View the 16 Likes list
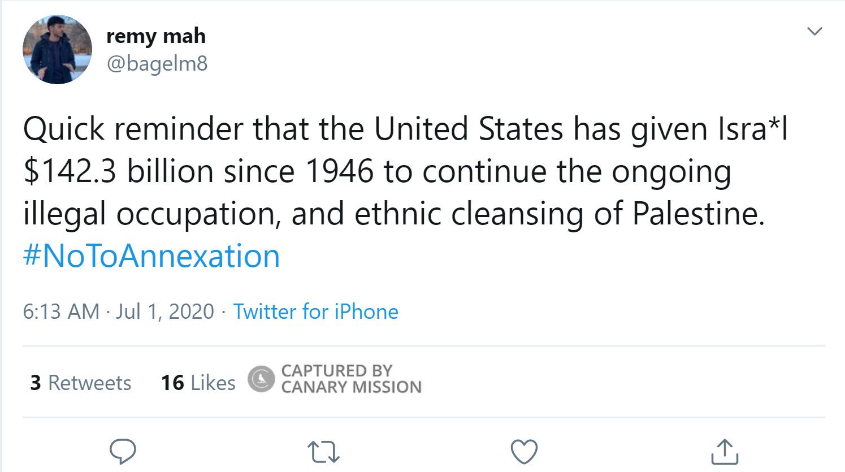The height and width of the screenshot is (472, 845). (198, 383)
